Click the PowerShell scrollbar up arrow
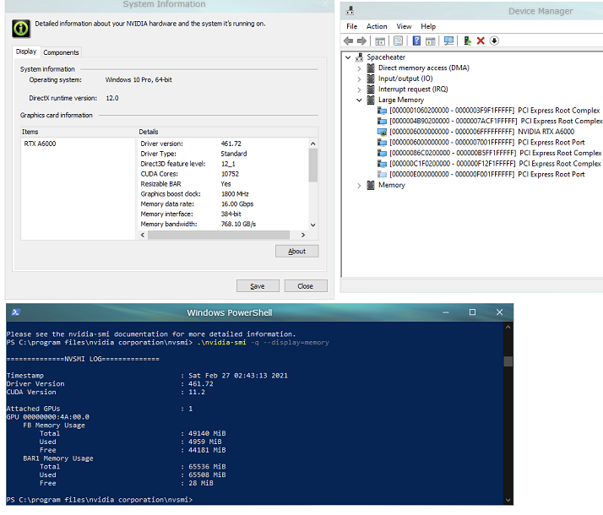The image size is (603, 515). (508, 327)
